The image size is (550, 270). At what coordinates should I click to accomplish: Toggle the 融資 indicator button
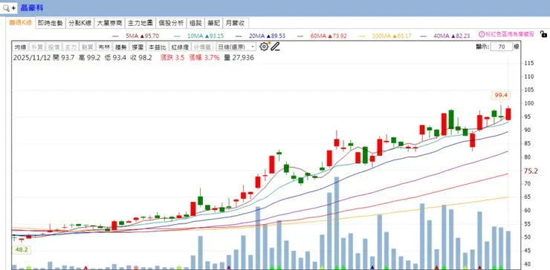(x=88, y=47)
